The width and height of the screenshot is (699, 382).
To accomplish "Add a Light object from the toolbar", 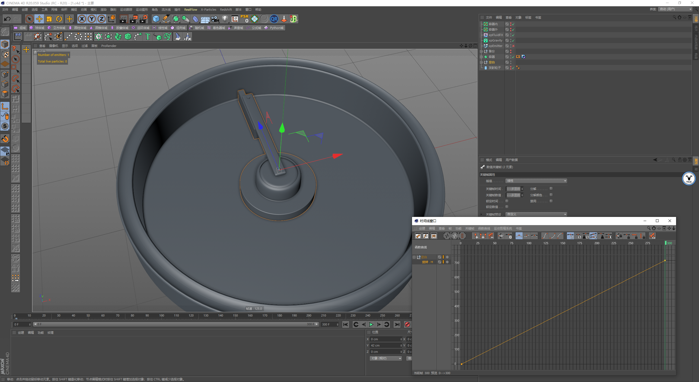I will point(225,19).
